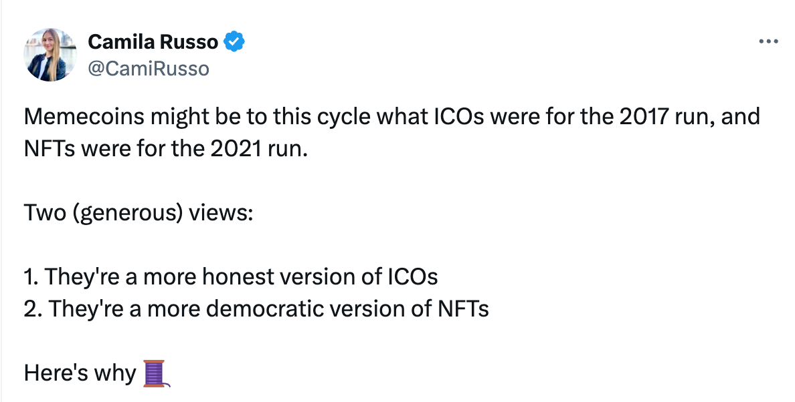The image size is (795, 402).
Task: Click the "Two (generous) views:" line
Action: [138, 213]
